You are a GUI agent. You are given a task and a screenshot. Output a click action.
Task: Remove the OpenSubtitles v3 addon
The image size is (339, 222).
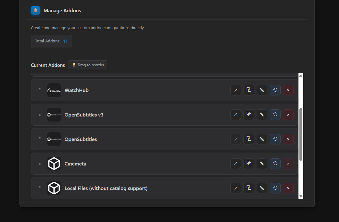[288, 115]
